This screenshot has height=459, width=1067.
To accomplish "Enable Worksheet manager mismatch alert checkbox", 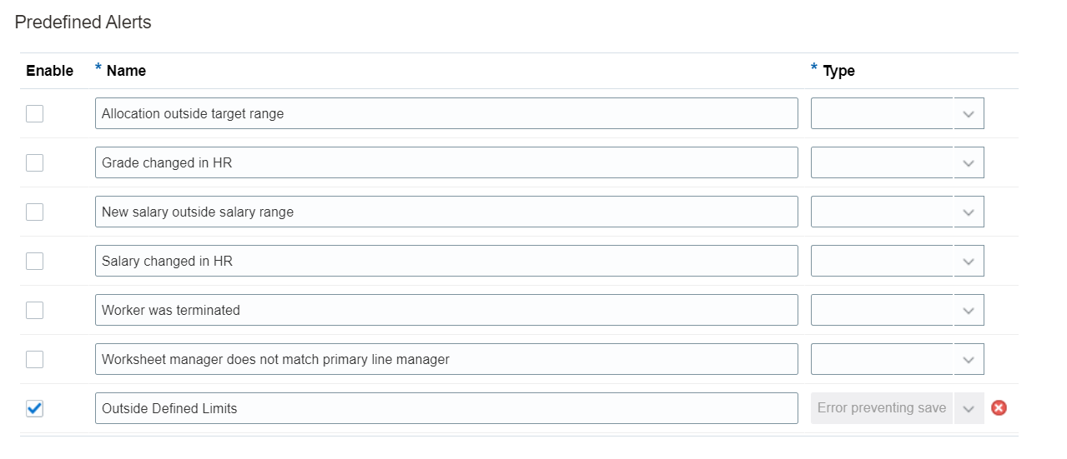I will point(34,360).
